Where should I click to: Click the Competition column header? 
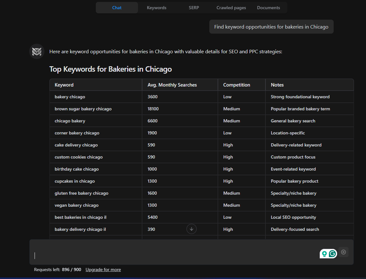tap(236, 85)
